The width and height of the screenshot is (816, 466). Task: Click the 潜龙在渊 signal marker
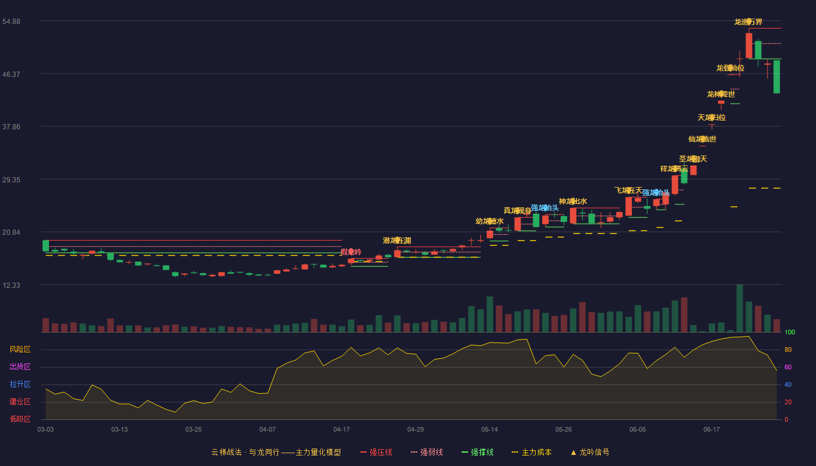click(397, 241)
